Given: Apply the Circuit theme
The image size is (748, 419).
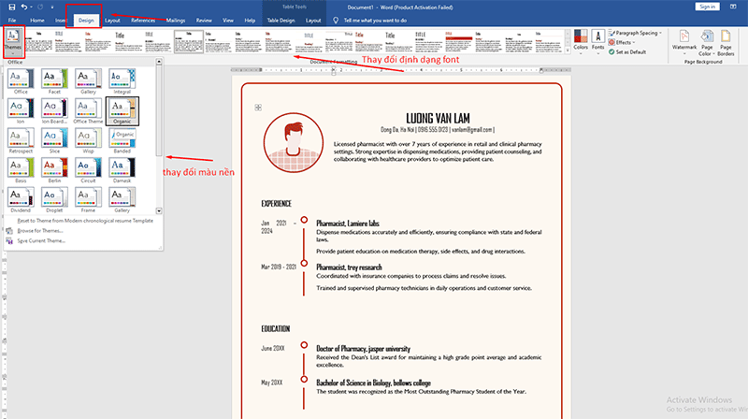Looking at the screenshot, I should point(88,170).
